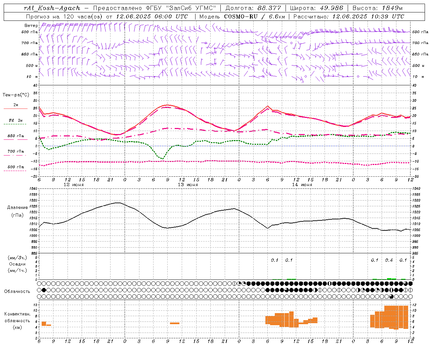
Task: Click "10 м" on wind panel right axis
Action: tap(418, 77)
